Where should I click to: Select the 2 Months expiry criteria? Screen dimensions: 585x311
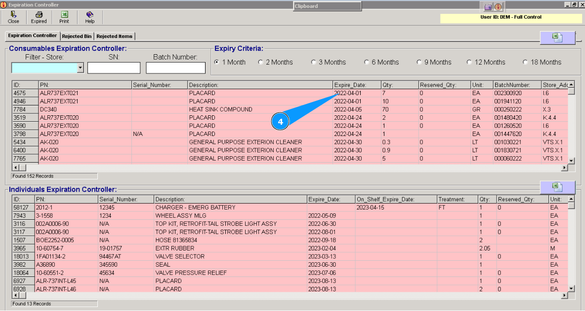tap(261, 62)
